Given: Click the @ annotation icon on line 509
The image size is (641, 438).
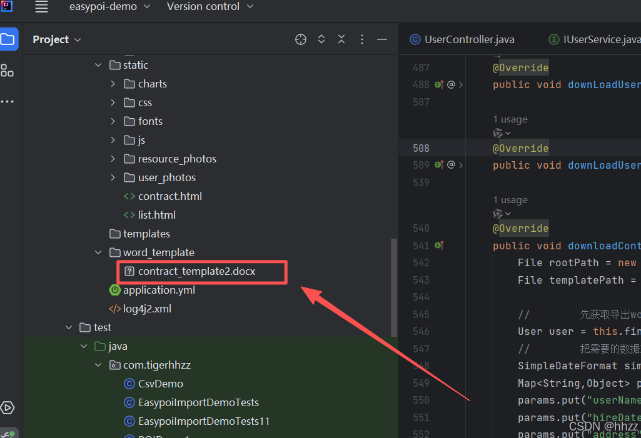Looking at the screenshot, I should pos(451,165).
